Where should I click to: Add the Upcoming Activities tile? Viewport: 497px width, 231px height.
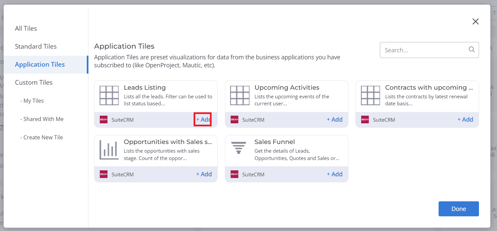coord(334,119)
